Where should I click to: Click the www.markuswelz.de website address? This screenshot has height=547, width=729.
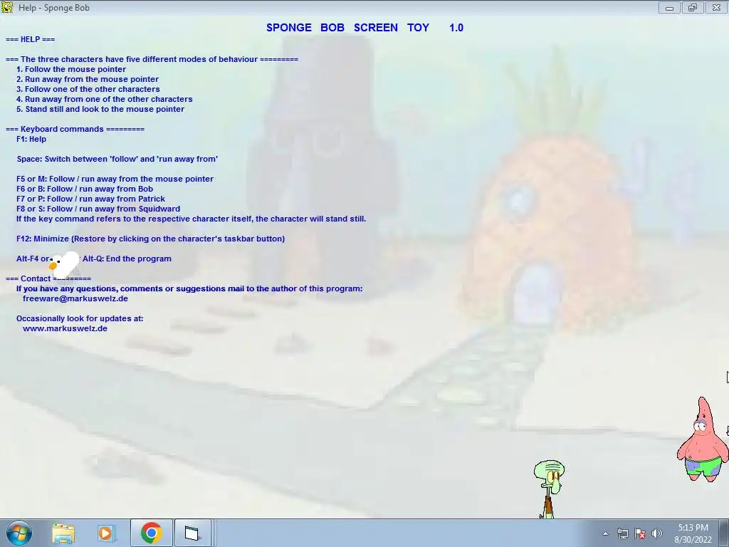coord(65,328)
